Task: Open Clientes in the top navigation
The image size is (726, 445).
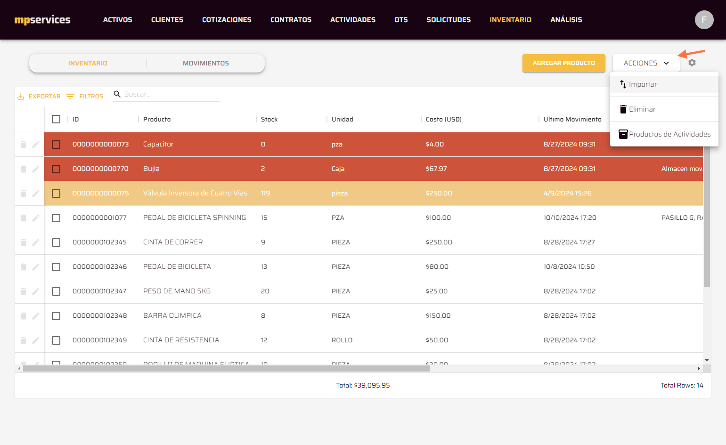Action: (x=167, y=20)
